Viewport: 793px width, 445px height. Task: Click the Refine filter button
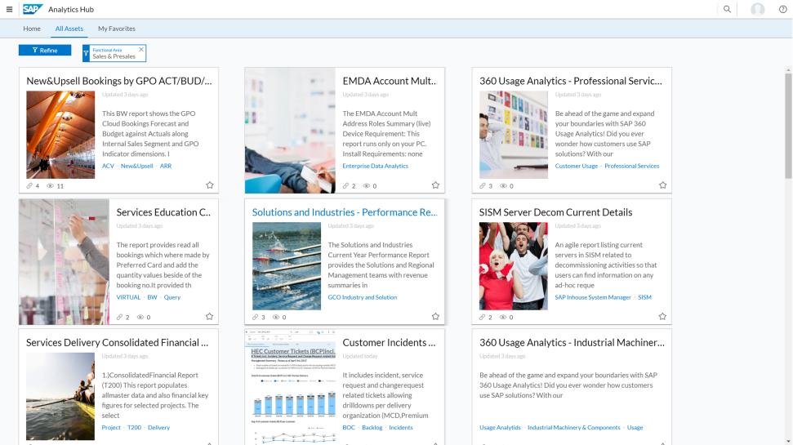point(45,50)
